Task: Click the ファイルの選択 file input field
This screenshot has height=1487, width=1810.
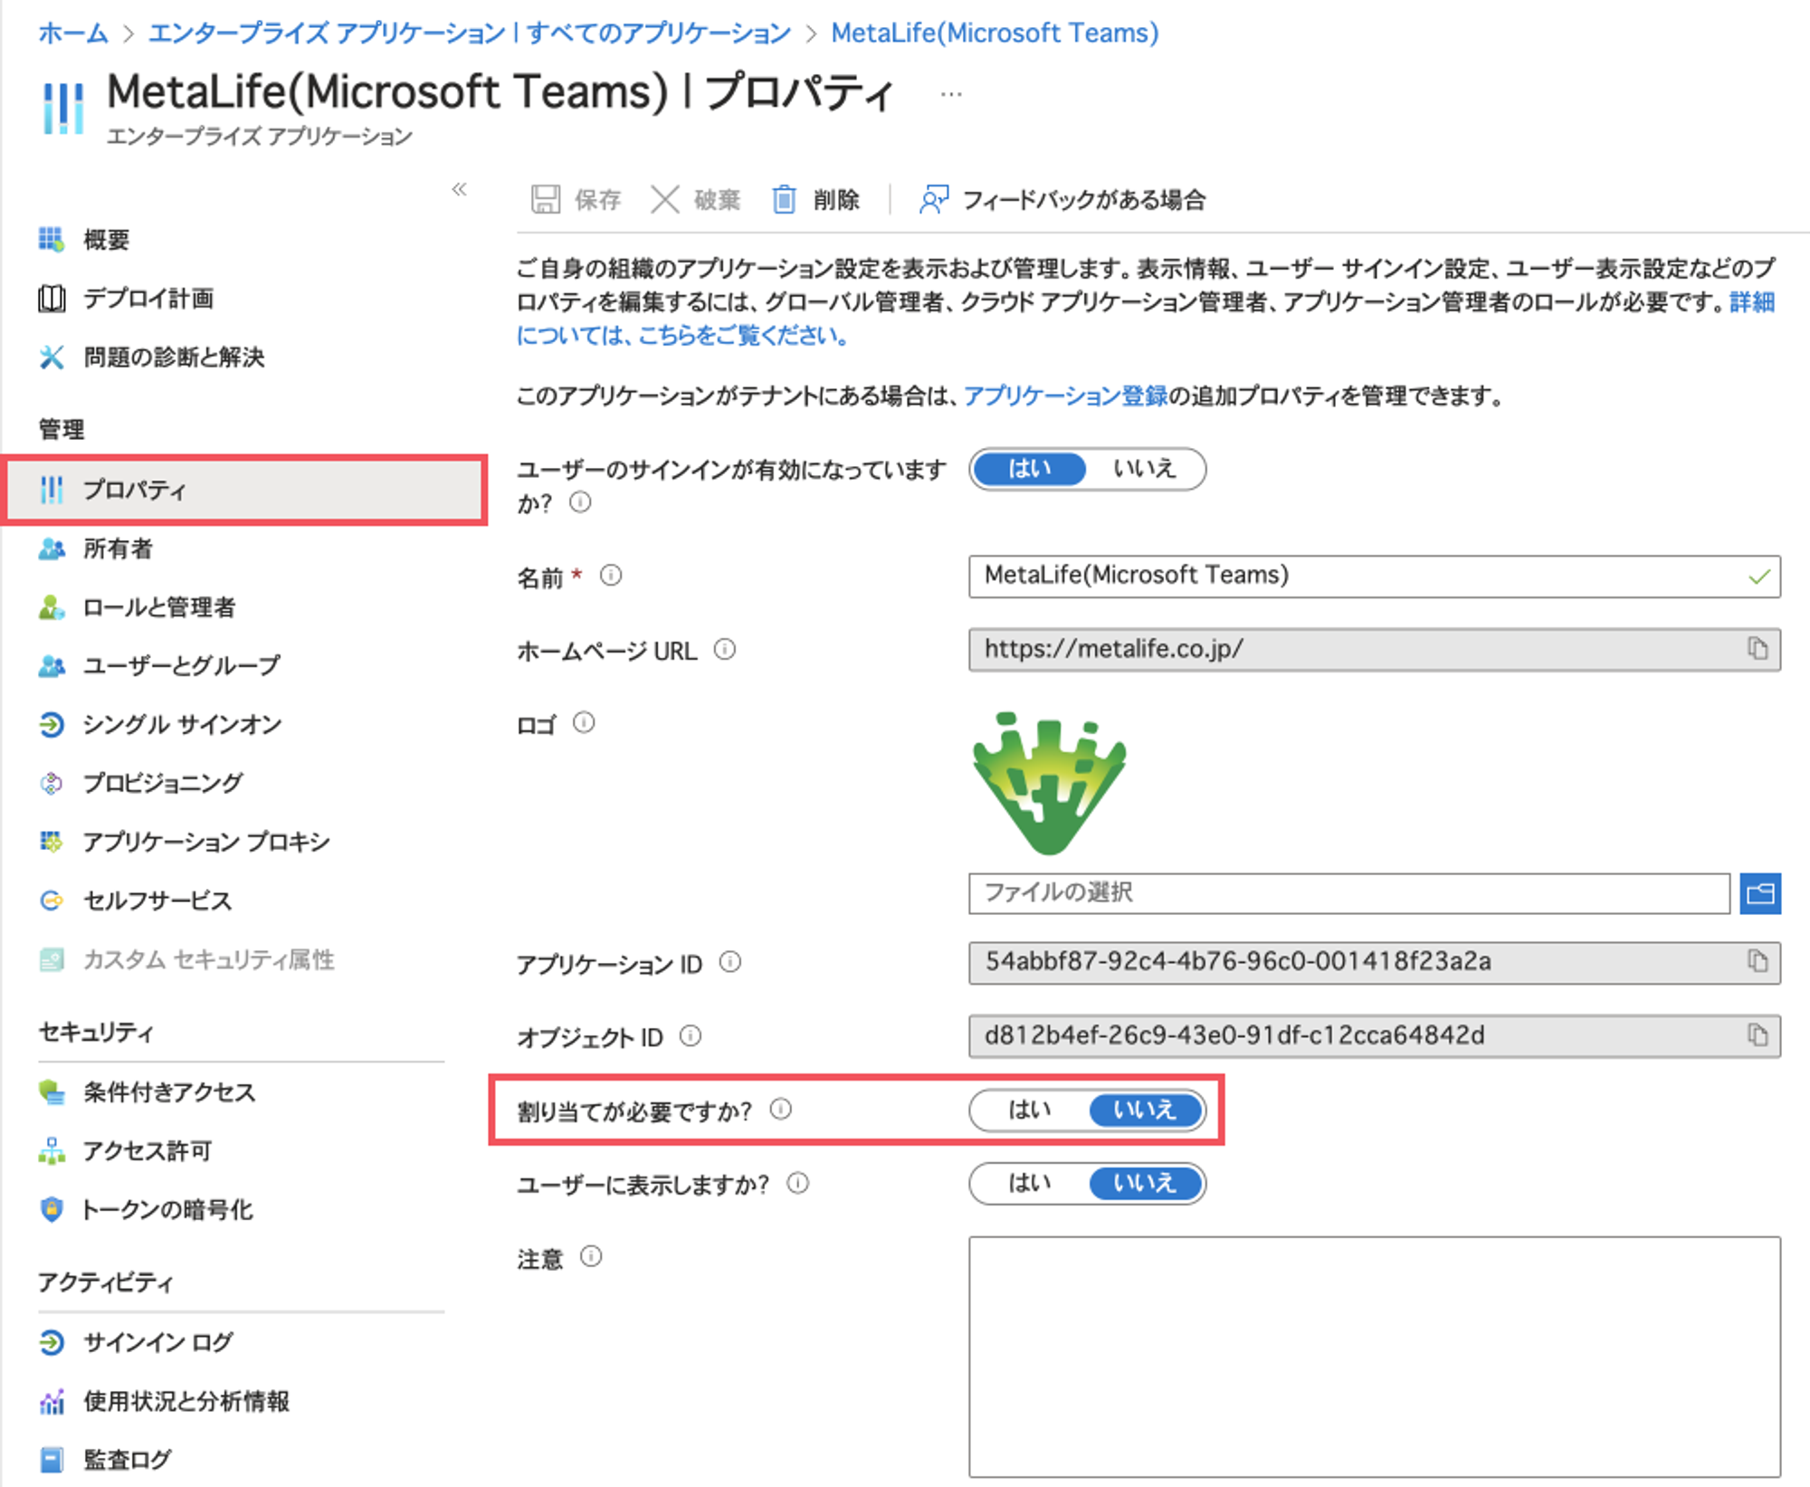Action: (1348, 893)
